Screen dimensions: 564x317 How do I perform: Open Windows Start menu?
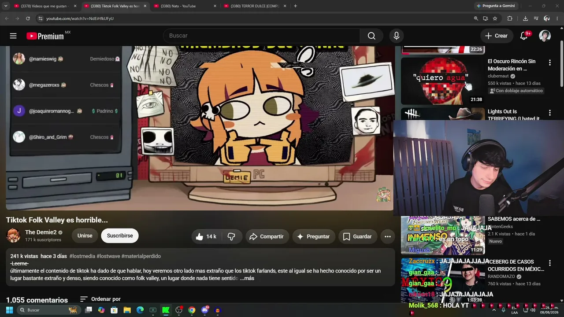tap(9, 310)
